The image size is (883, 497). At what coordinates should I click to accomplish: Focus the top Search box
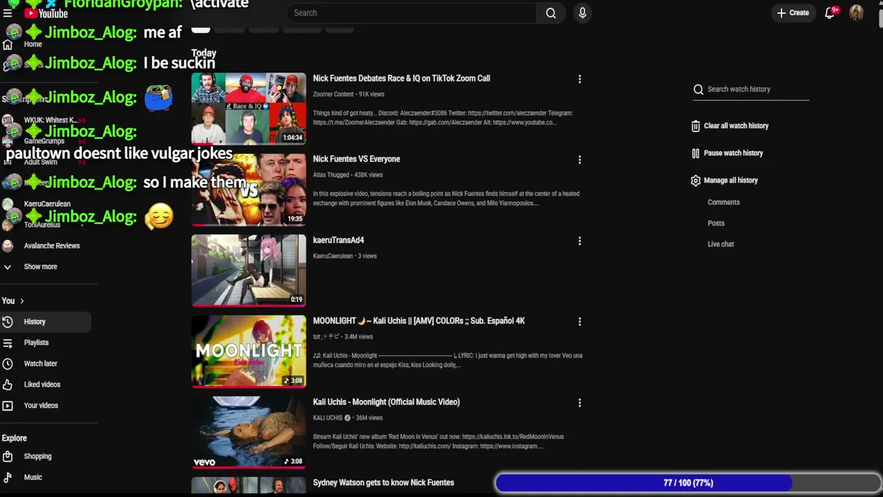(411, 13)
